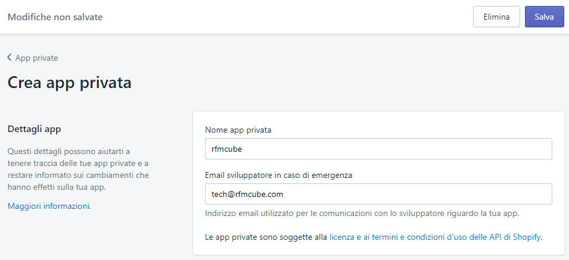Image resolution: width=569 pixels, height=260 pixels.
Task: Click the word Shopify in terms link
Action: [527, 237]
